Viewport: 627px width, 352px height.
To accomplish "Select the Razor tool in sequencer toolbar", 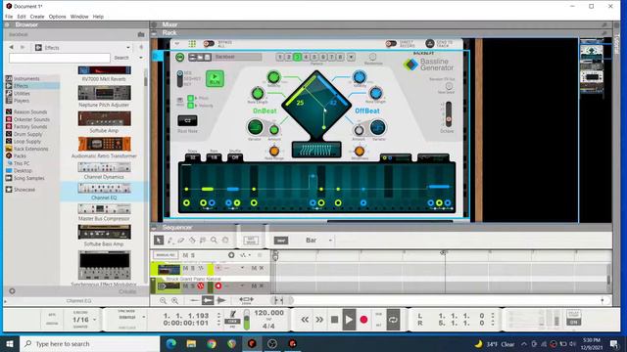I will click(192, 241).
